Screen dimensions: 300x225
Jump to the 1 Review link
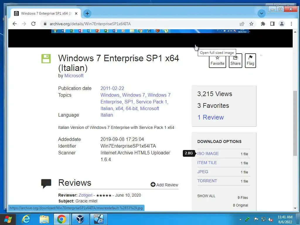tap(211, 117)
